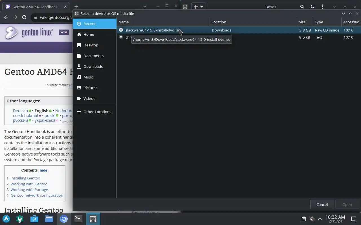This screenshot has height=225, width=361.
Task: Select the second file row with Text type
Action: (x=239, y=37)
